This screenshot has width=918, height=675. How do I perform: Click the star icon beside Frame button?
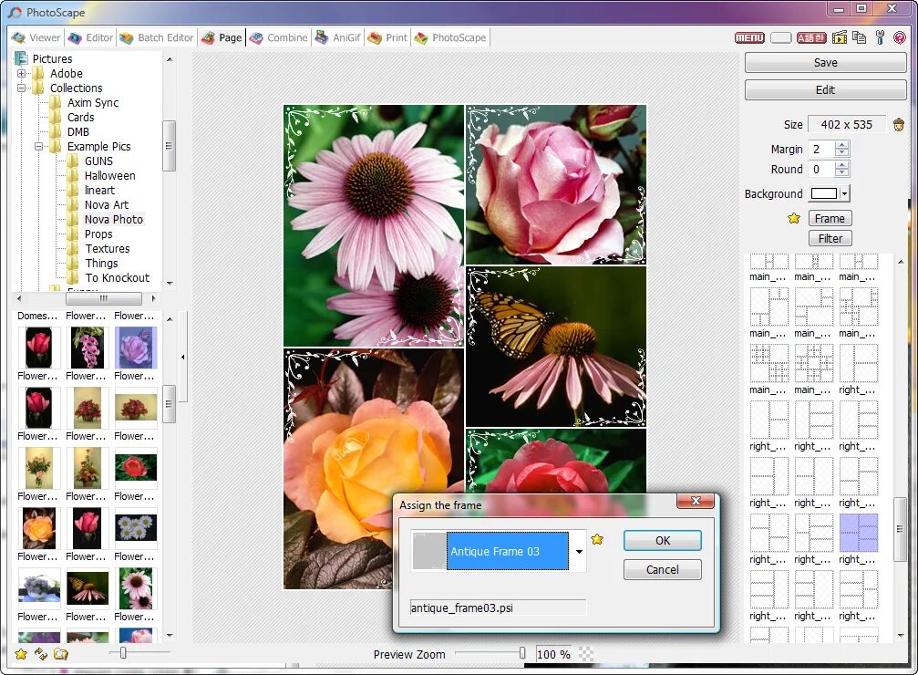(794, 219)
